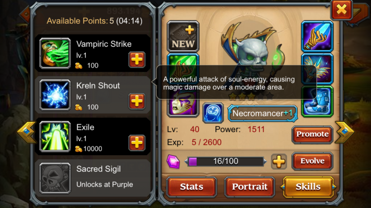Click the Evolve button
Image resolution: width=371 pixels, height=208 pixels.
(x=312, y=161)
